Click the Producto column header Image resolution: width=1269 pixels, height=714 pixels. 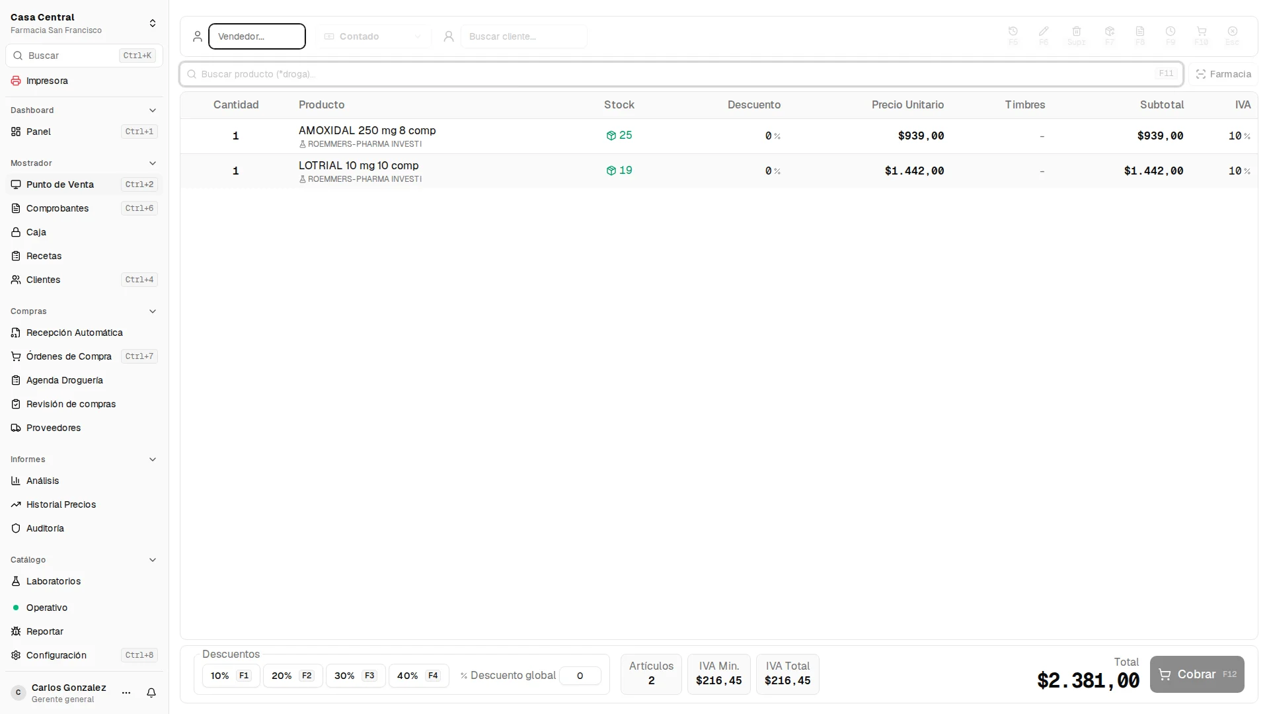[321, 105]
